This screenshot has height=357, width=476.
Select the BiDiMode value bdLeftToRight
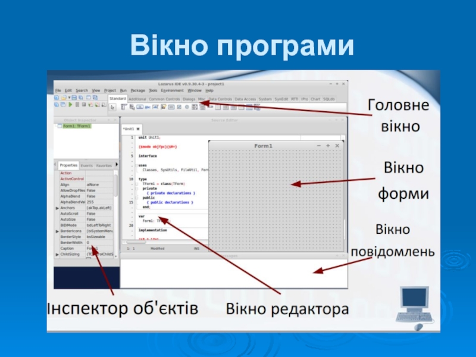pyautogui.click(x=99, y=226)
